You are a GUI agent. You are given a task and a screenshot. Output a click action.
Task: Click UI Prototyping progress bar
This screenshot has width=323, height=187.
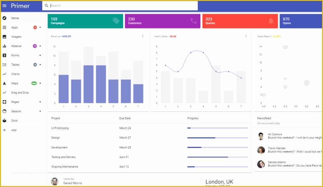point(218,128)
